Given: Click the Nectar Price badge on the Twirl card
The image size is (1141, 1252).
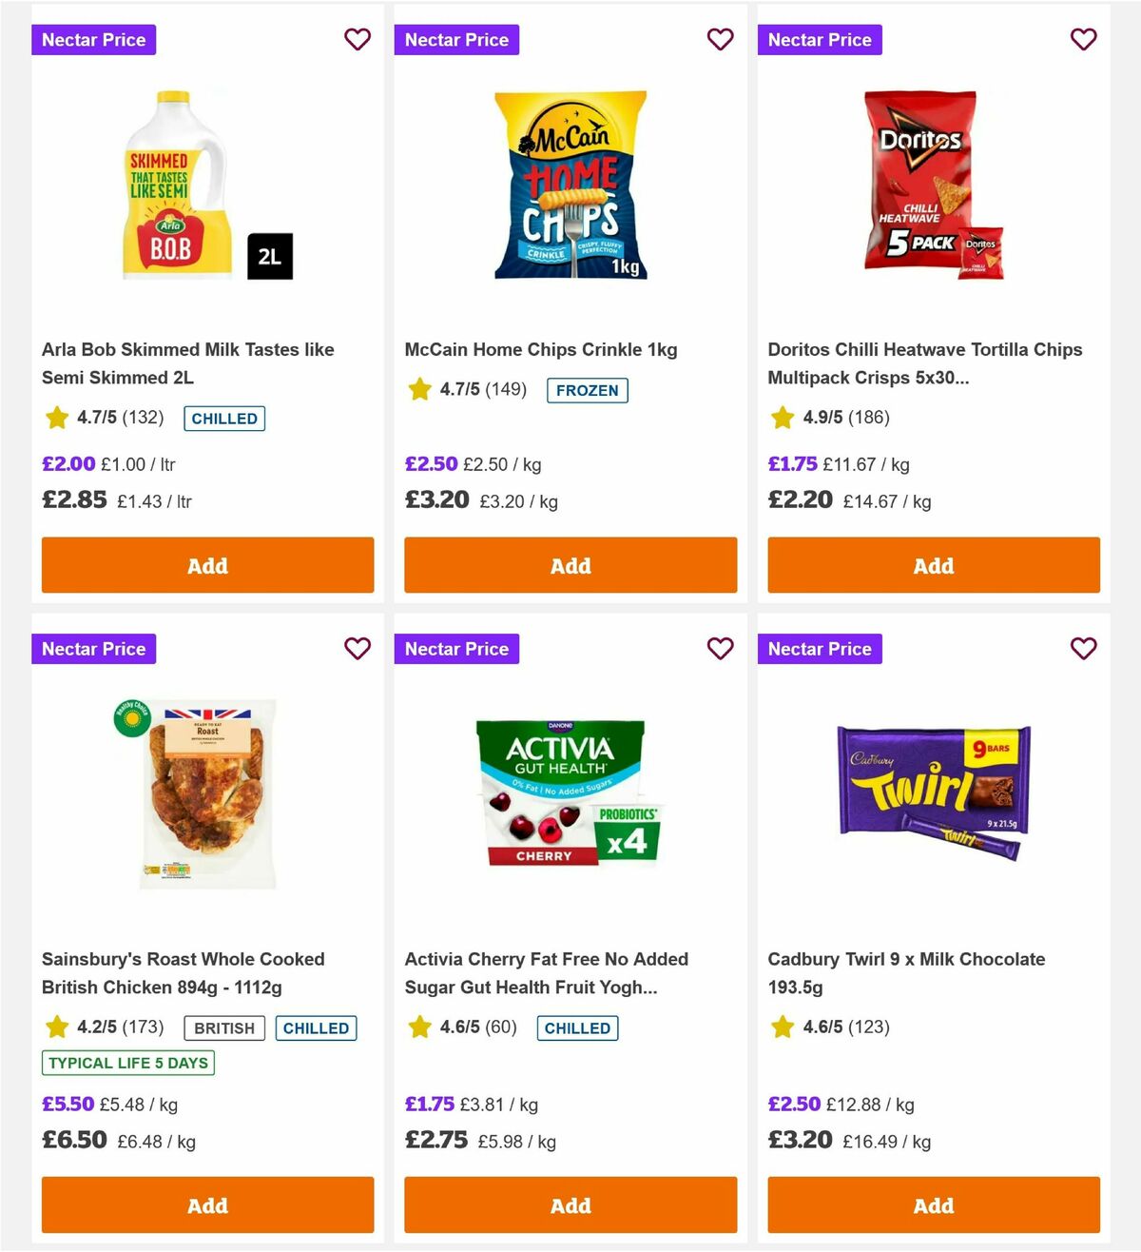Looking at the screenshot, I should pos(820,648).
